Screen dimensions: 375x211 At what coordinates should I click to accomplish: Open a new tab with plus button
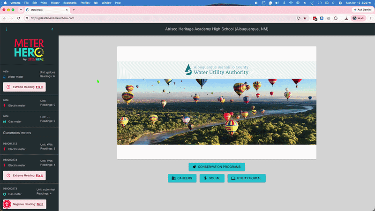74,10
